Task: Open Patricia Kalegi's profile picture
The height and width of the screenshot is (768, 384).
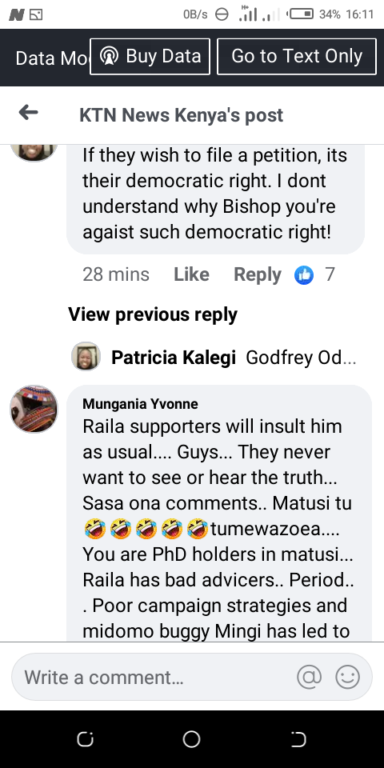Action: (x=86, y=357)
